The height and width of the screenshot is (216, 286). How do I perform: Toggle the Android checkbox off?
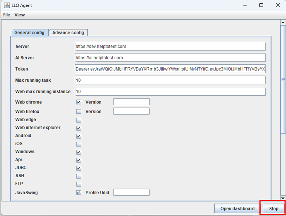(x=79, y=136)
